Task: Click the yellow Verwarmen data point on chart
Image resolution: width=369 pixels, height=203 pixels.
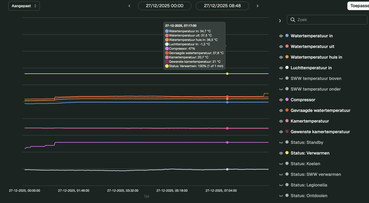Action: tap(227, 74)
